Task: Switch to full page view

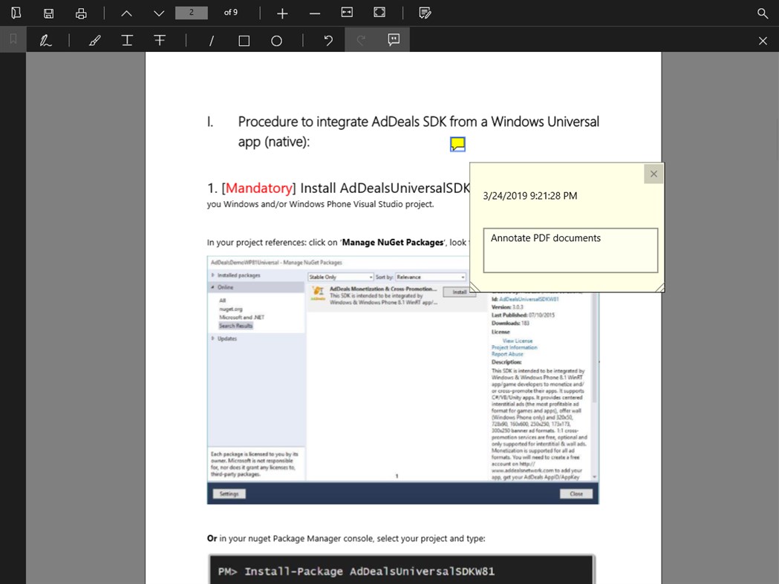Action: pyautogui.click(x=379, y=13)
